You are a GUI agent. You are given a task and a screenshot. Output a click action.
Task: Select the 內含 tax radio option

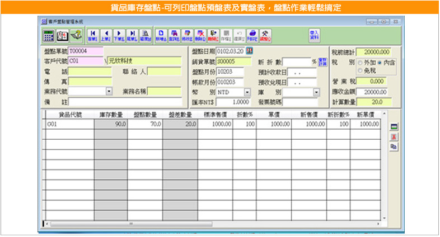click(x=380, y=63)
